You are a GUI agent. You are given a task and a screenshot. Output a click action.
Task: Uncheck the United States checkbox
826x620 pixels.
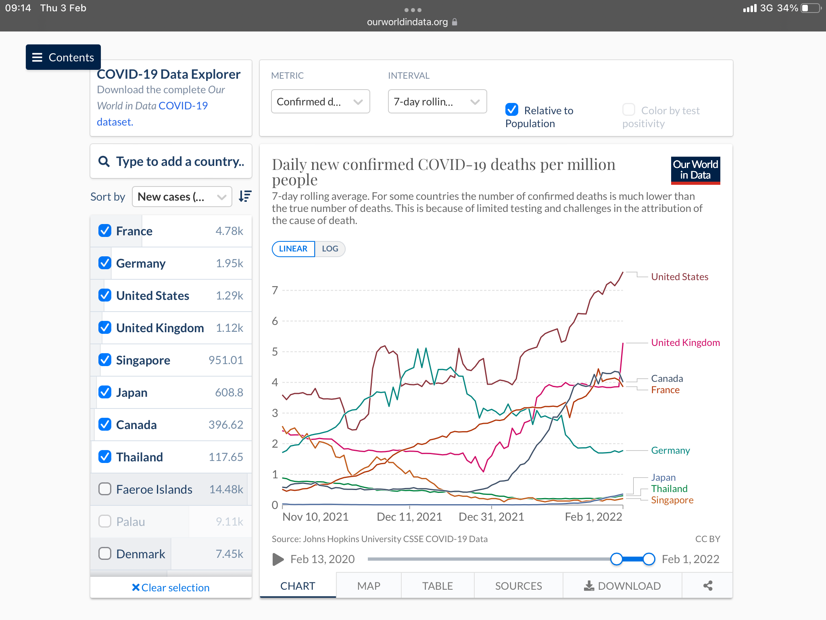coord(105,295)
